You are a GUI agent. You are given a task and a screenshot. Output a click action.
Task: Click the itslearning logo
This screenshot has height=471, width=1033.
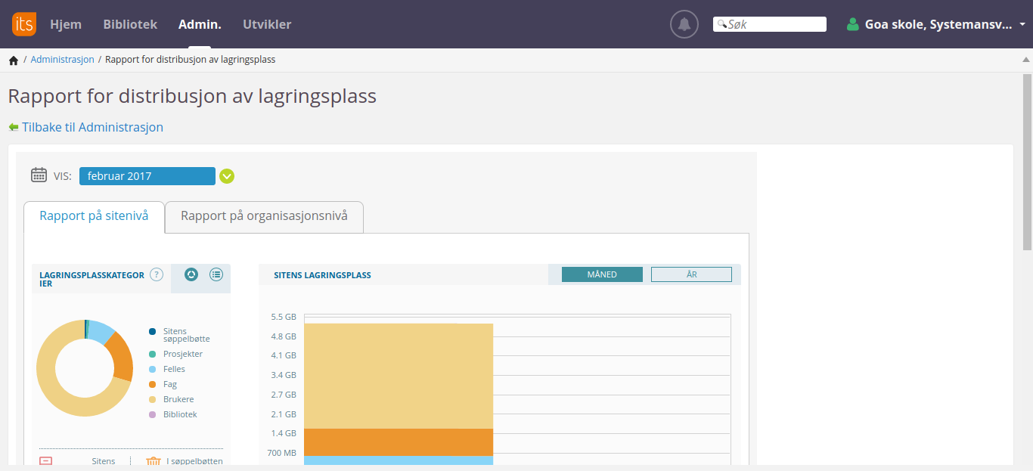[x=24, y=24]
